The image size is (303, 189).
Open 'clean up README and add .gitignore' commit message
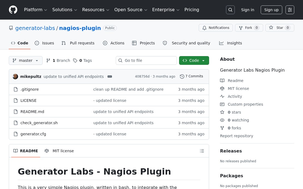click(x=128, y=89)
